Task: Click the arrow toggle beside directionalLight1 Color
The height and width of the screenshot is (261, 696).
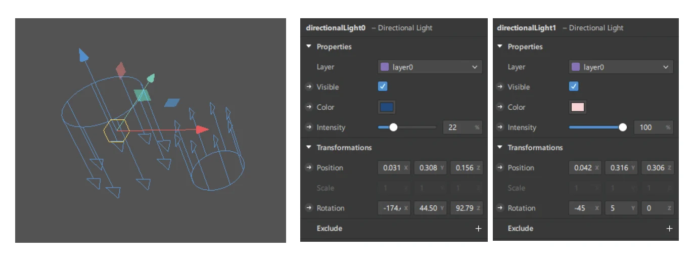Action: pos(500,107)
